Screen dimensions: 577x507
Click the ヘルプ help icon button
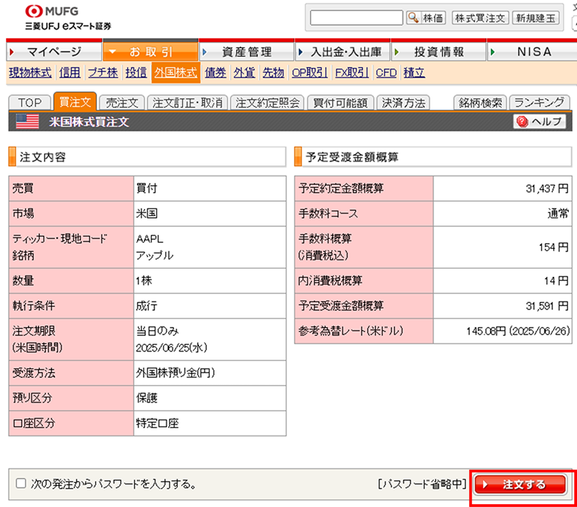[x=540, y=121]
